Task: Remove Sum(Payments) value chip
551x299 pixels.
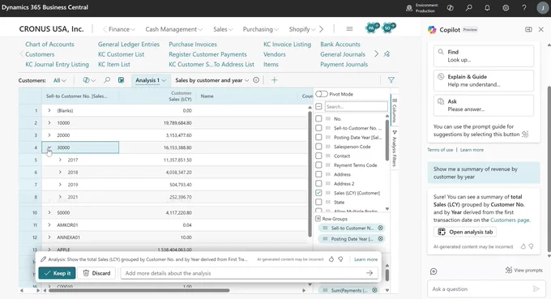Action: (375, 290)
